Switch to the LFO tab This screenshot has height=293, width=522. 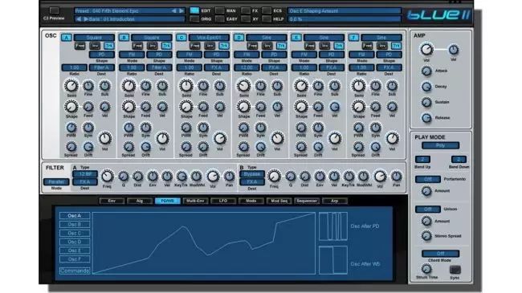tap(223, 201)
